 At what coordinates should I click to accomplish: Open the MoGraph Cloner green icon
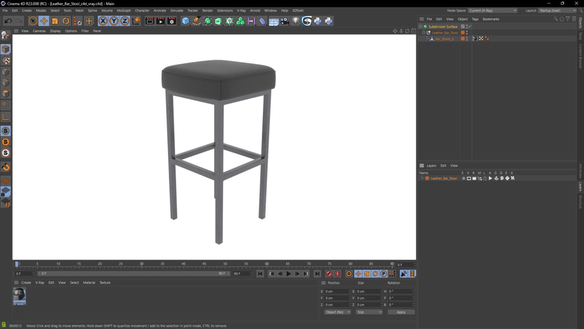pos(240,21)
